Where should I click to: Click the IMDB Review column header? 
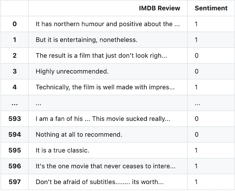[x=159, y=8]
